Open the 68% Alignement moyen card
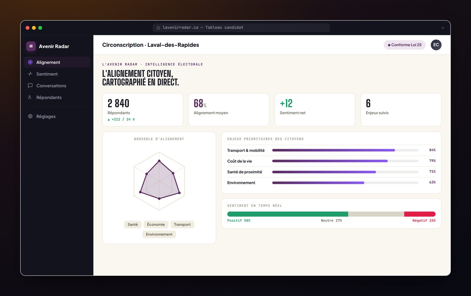The height and width of the screenshot is (296, 471). pyautogui.click(x=229, y=110)
